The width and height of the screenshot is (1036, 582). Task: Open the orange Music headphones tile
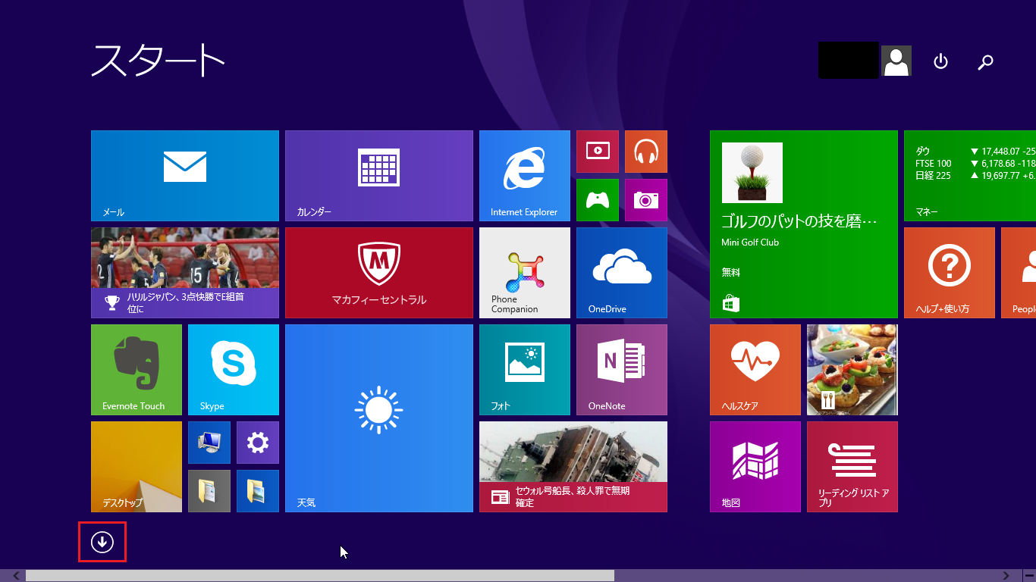click(x=646, y=152)
